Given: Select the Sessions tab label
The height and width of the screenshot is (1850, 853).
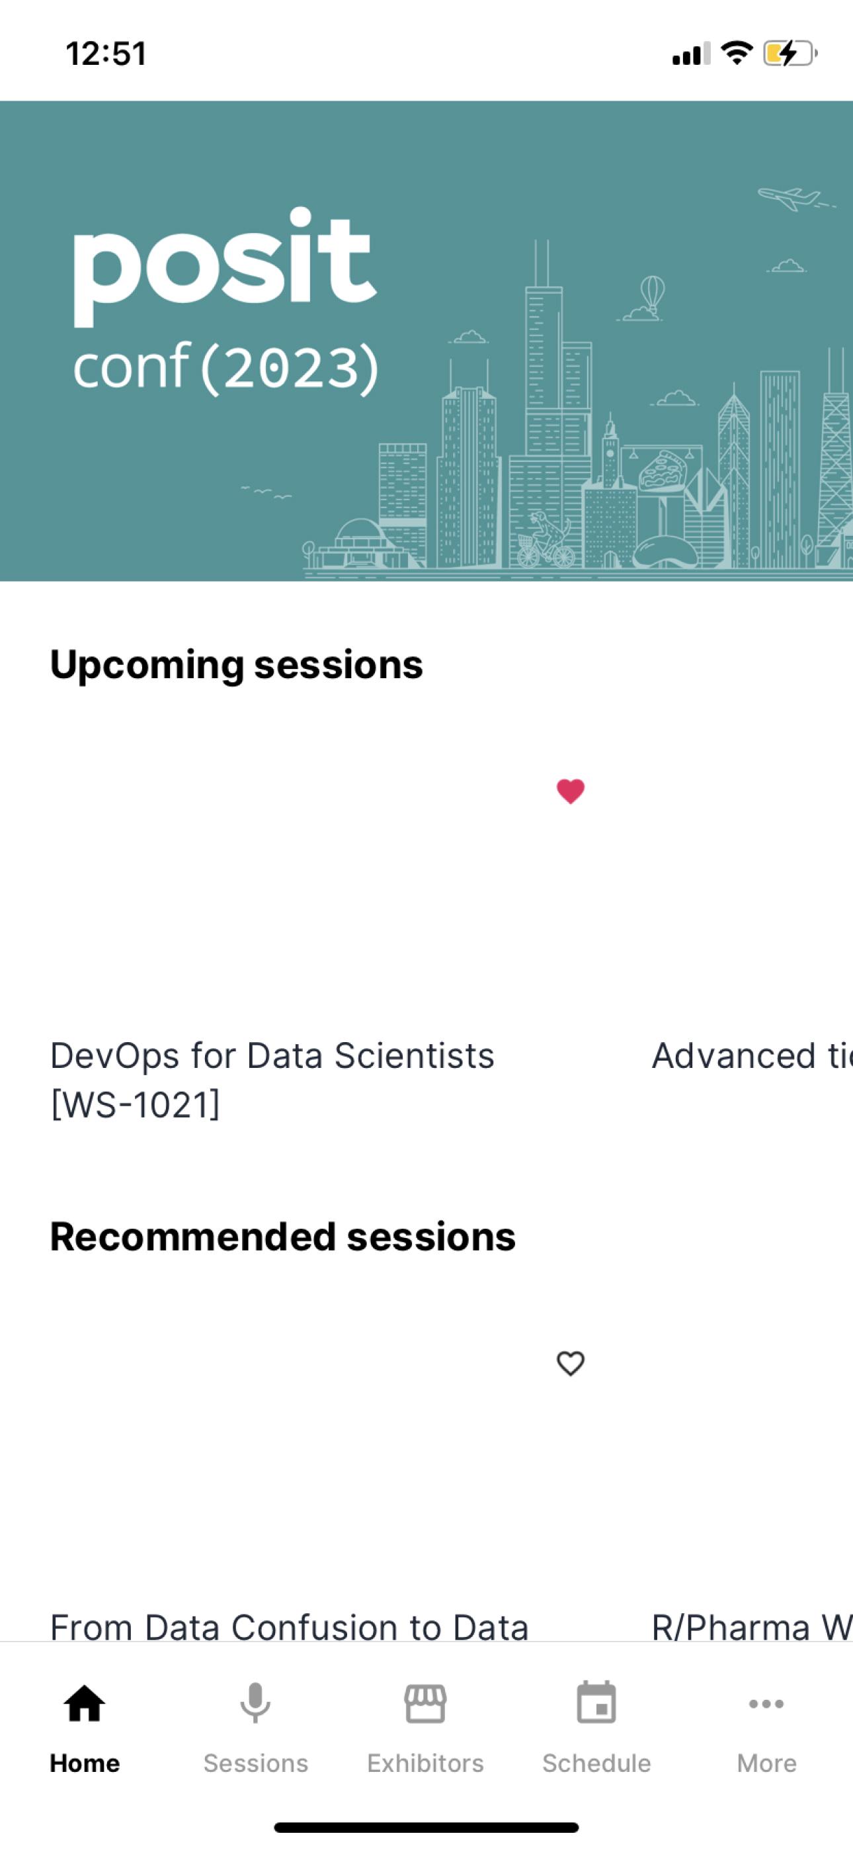Looking at the screenshot, I should 256,1763.
